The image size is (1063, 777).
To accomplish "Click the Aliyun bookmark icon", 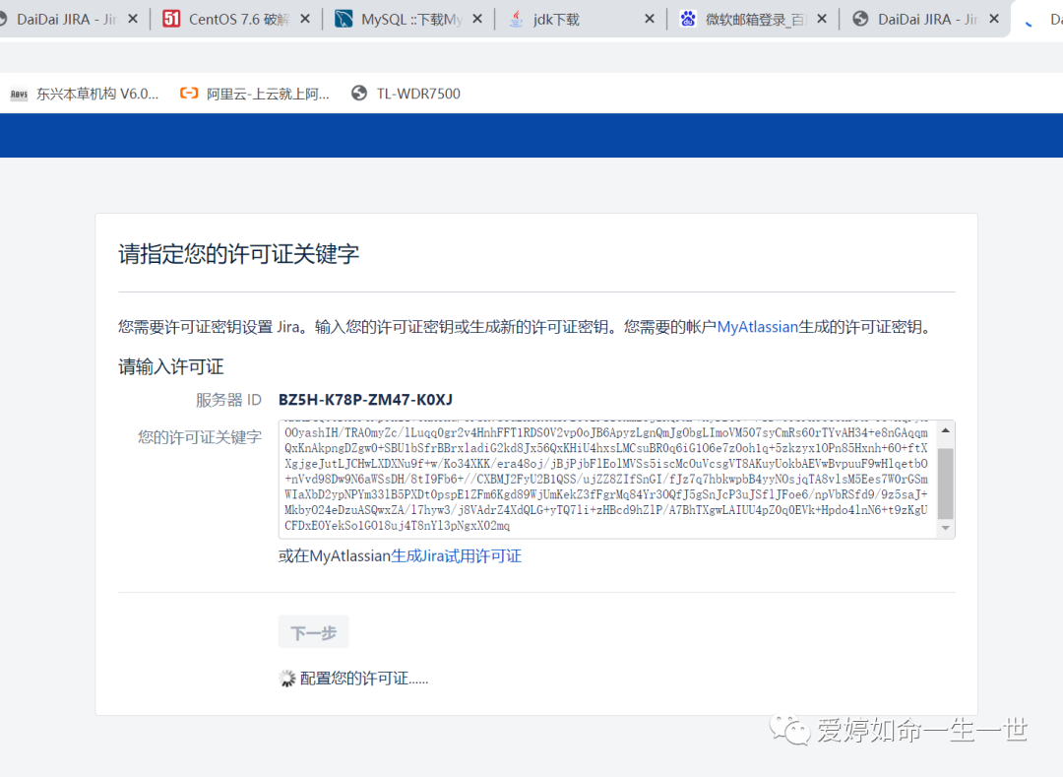I will pyautogui.click(x=188, y=93).
